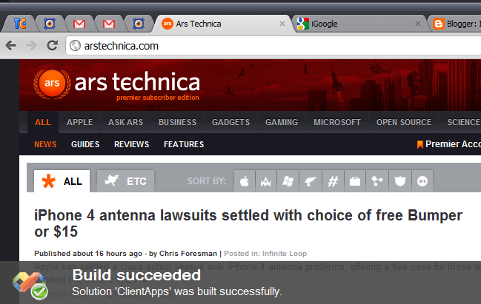Click the browser forward arrow
Viewport: 481px width, 304px height.
(31, 46)
